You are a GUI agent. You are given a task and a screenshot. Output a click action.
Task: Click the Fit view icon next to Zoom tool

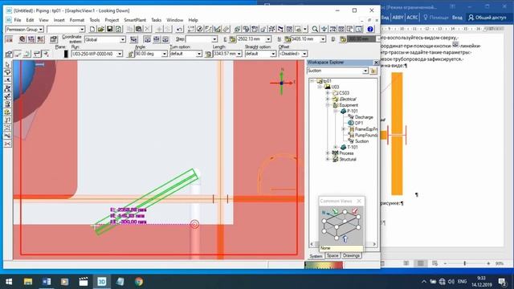coord(324,29)
